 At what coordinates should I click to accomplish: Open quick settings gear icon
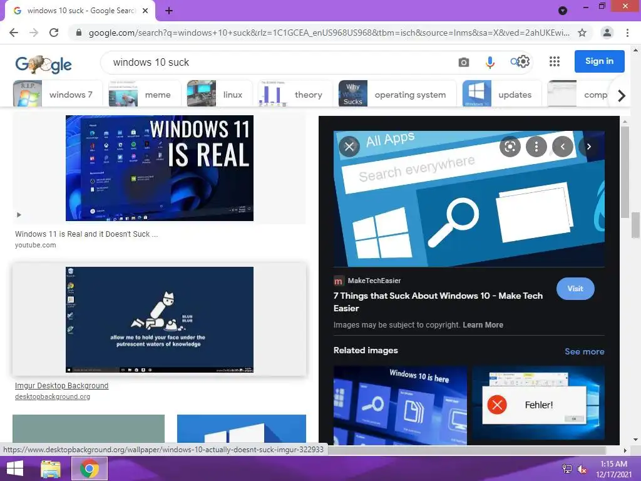click(x=524, y=62)
